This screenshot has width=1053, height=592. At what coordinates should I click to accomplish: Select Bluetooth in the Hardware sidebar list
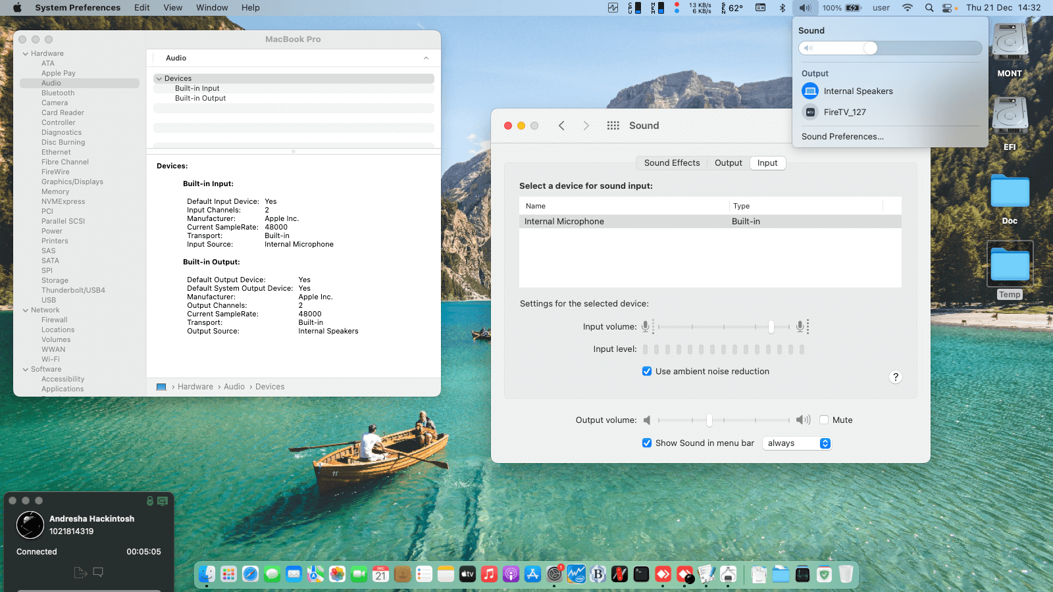pos(58,93)
